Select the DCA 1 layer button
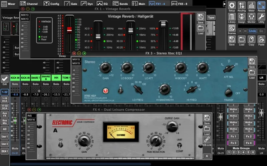The image size is (267, 166). tap(5, 151)
